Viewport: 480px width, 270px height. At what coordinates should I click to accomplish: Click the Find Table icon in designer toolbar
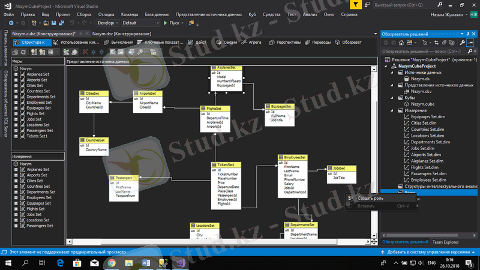tap(131, 52)
